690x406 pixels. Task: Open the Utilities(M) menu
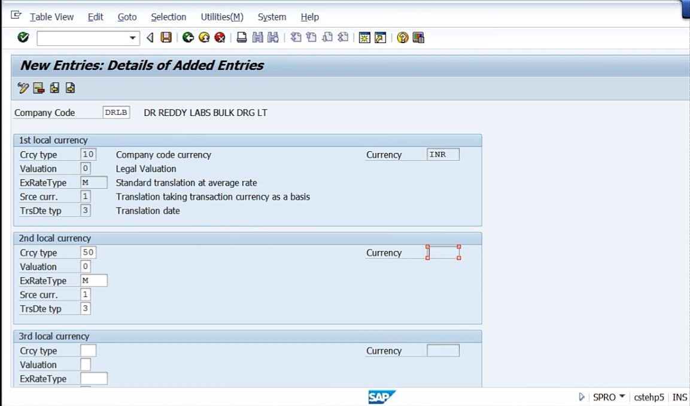pyautogui.click(x=222, y=17)
